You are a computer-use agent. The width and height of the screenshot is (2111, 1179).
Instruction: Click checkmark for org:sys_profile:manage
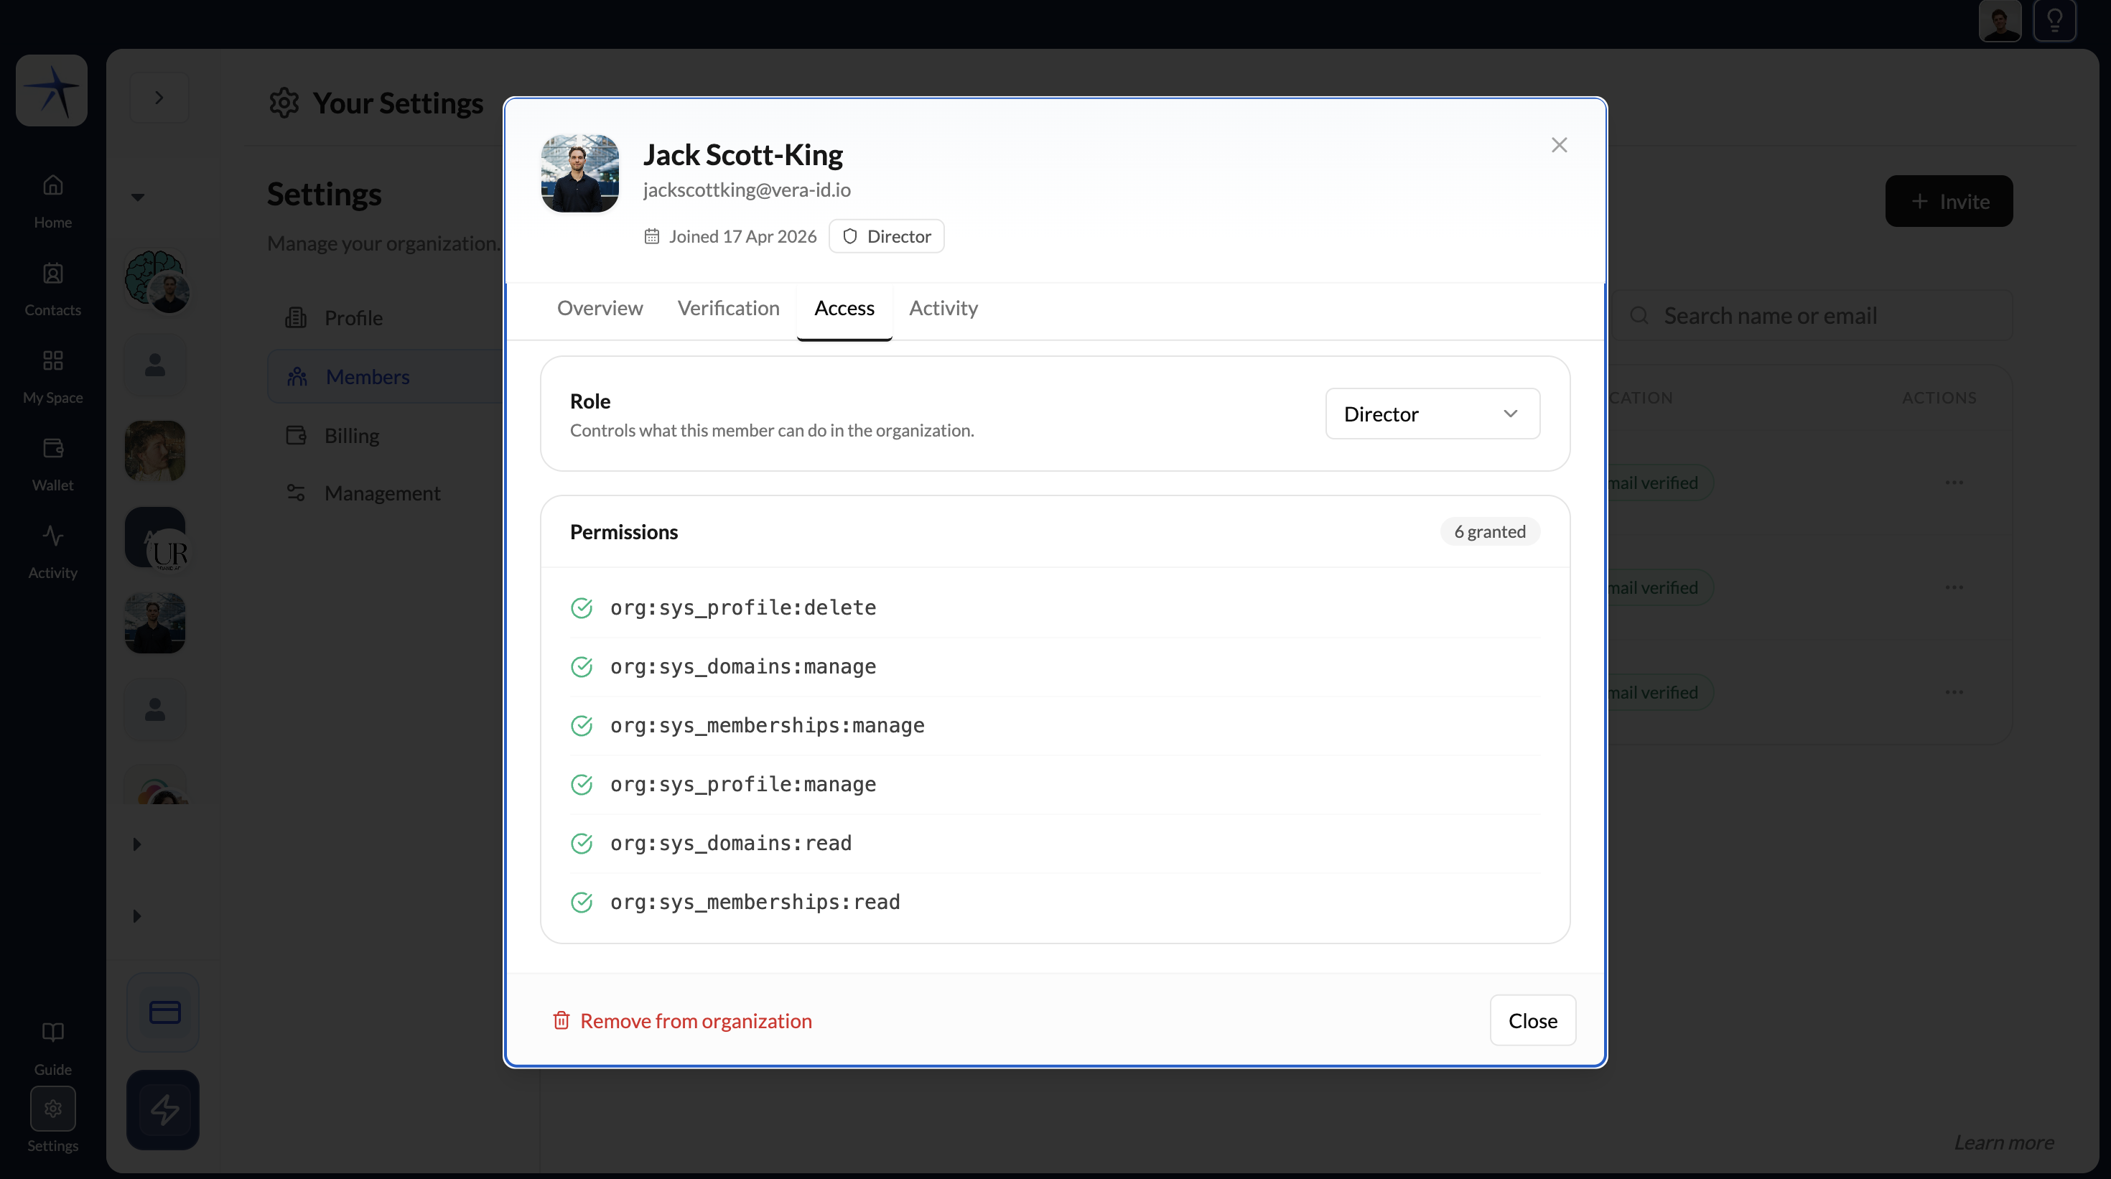pyautogui.click(x=581, y=784)
